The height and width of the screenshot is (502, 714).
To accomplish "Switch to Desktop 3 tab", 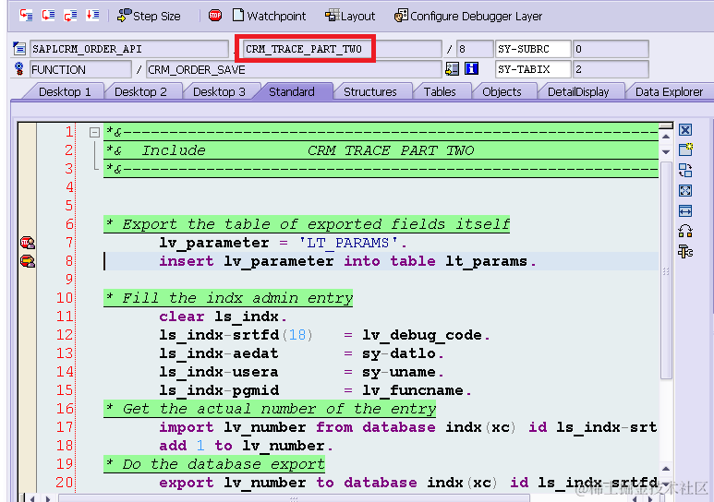I will click(x=219, y=92).
